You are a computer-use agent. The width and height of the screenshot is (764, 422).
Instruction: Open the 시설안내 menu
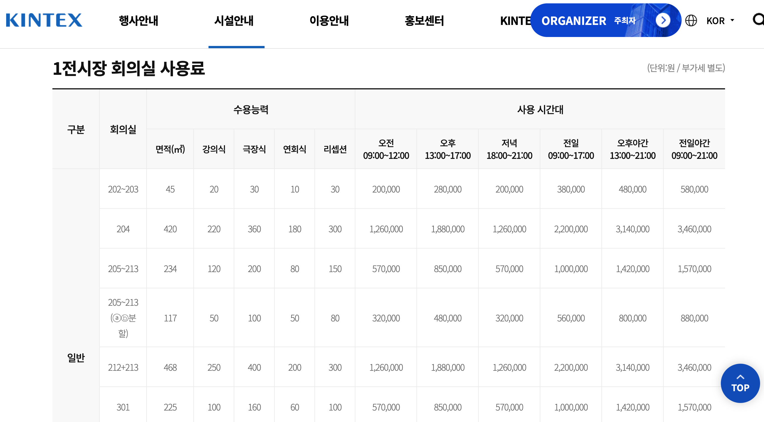point(234,20)
